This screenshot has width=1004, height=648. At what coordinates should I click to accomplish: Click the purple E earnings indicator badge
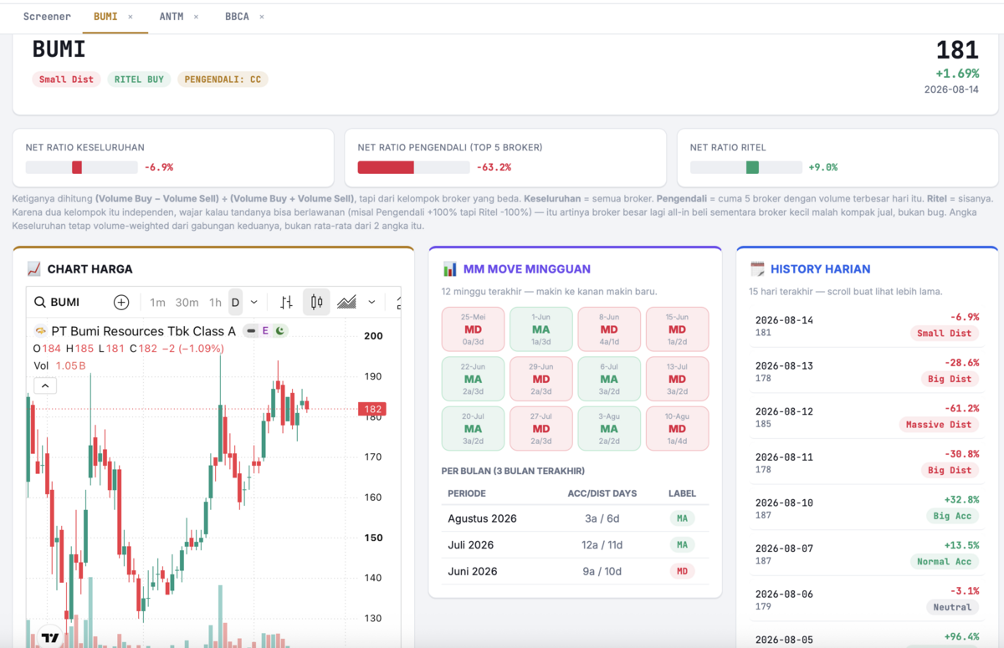point(266,331)
